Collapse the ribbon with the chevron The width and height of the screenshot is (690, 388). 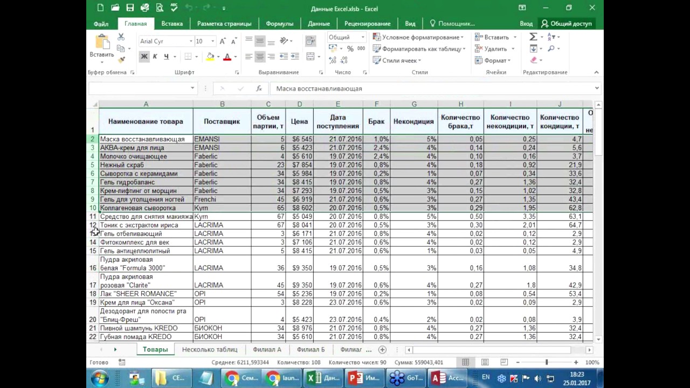coord(596,72)
